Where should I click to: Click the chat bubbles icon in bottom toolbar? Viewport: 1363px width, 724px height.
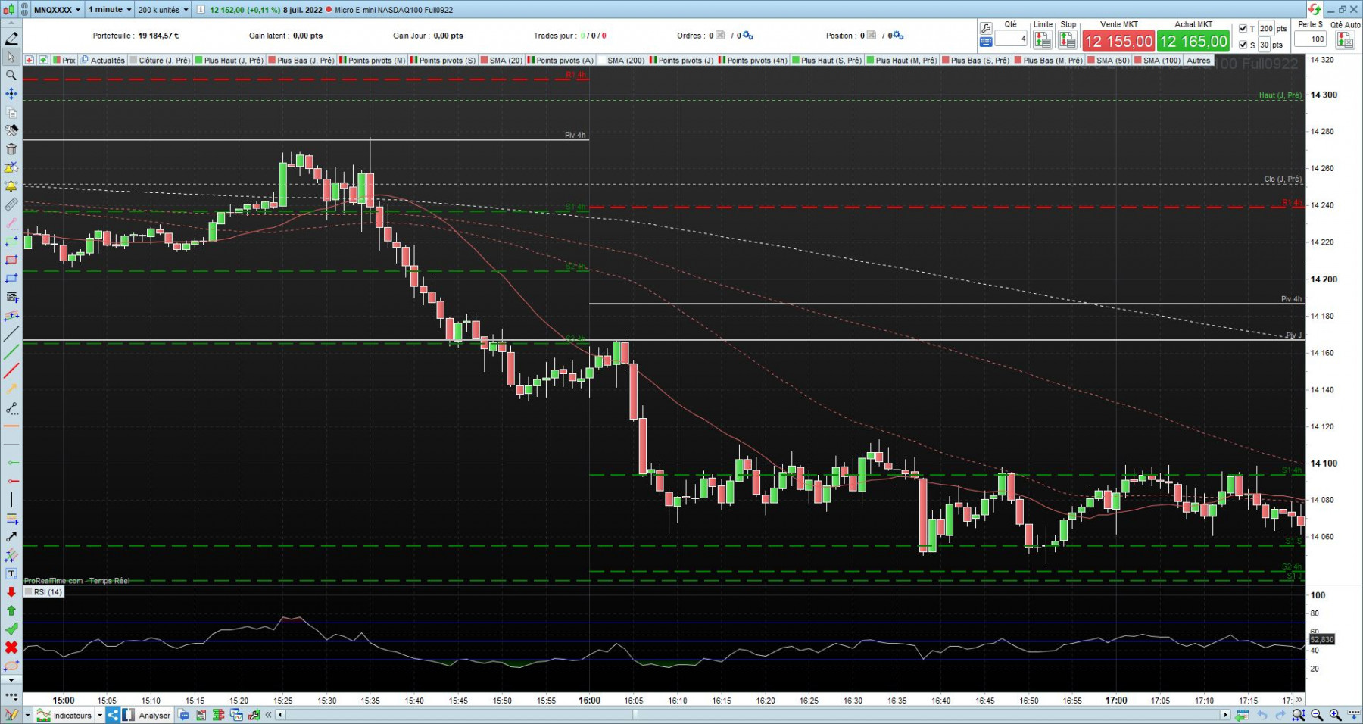(184, 715)
